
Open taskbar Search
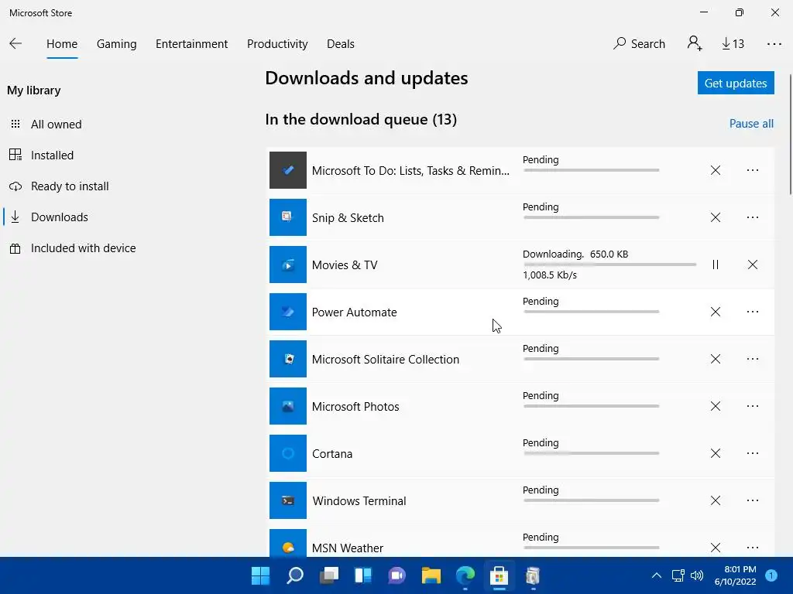(295, 575)
